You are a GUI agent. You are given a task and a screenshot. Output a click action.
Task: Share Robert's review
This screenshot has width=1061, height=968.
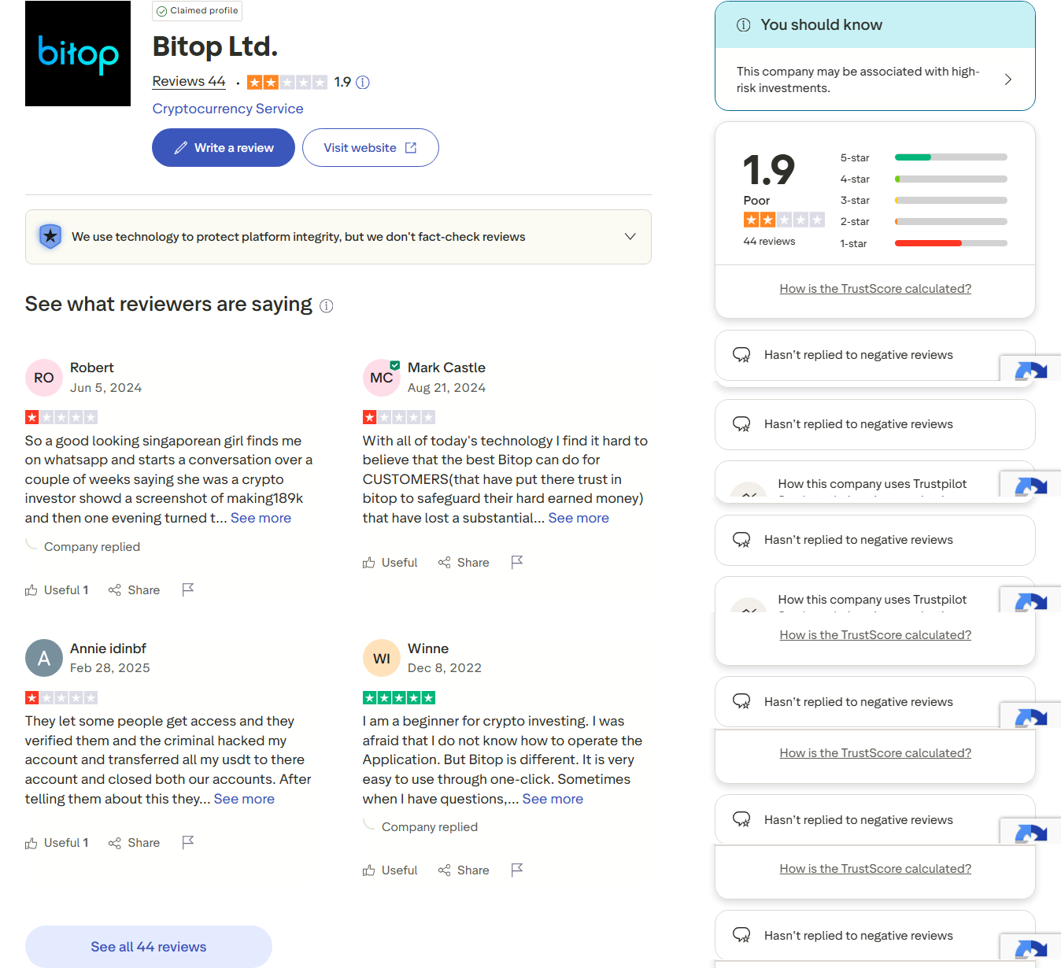pyautogui.click(x=135, y=590)
